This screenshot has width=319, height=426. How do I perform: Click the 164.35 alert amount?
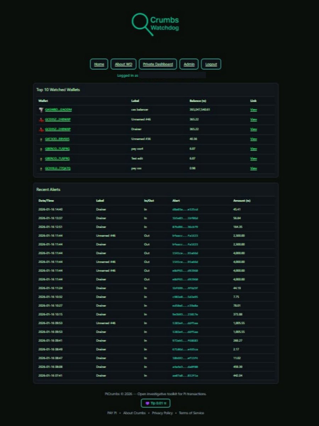237,227
